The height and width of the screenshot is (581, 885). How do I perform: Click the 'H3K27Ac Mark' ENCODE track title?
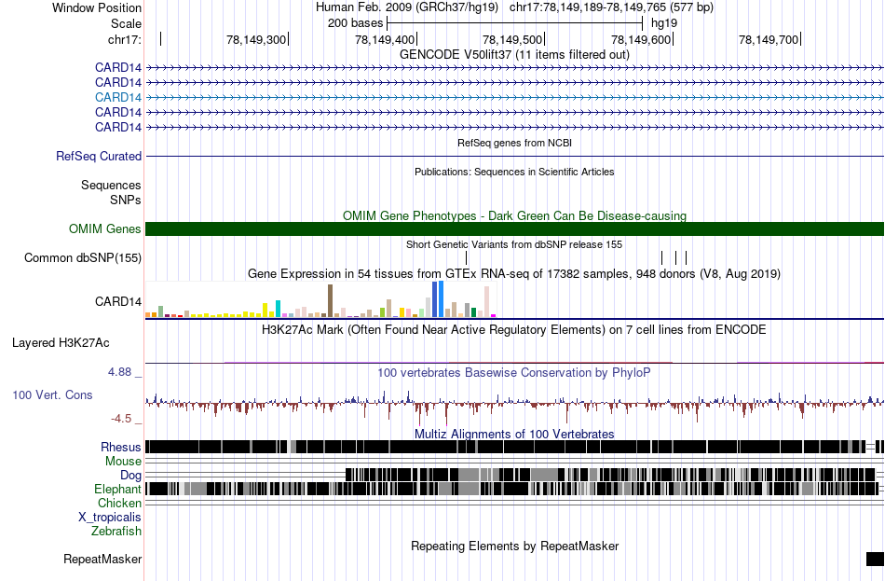click(514, 329)
